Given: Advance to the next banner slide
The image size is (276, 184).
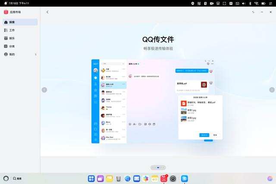Looking at the screenshot, I should [272, 90].
